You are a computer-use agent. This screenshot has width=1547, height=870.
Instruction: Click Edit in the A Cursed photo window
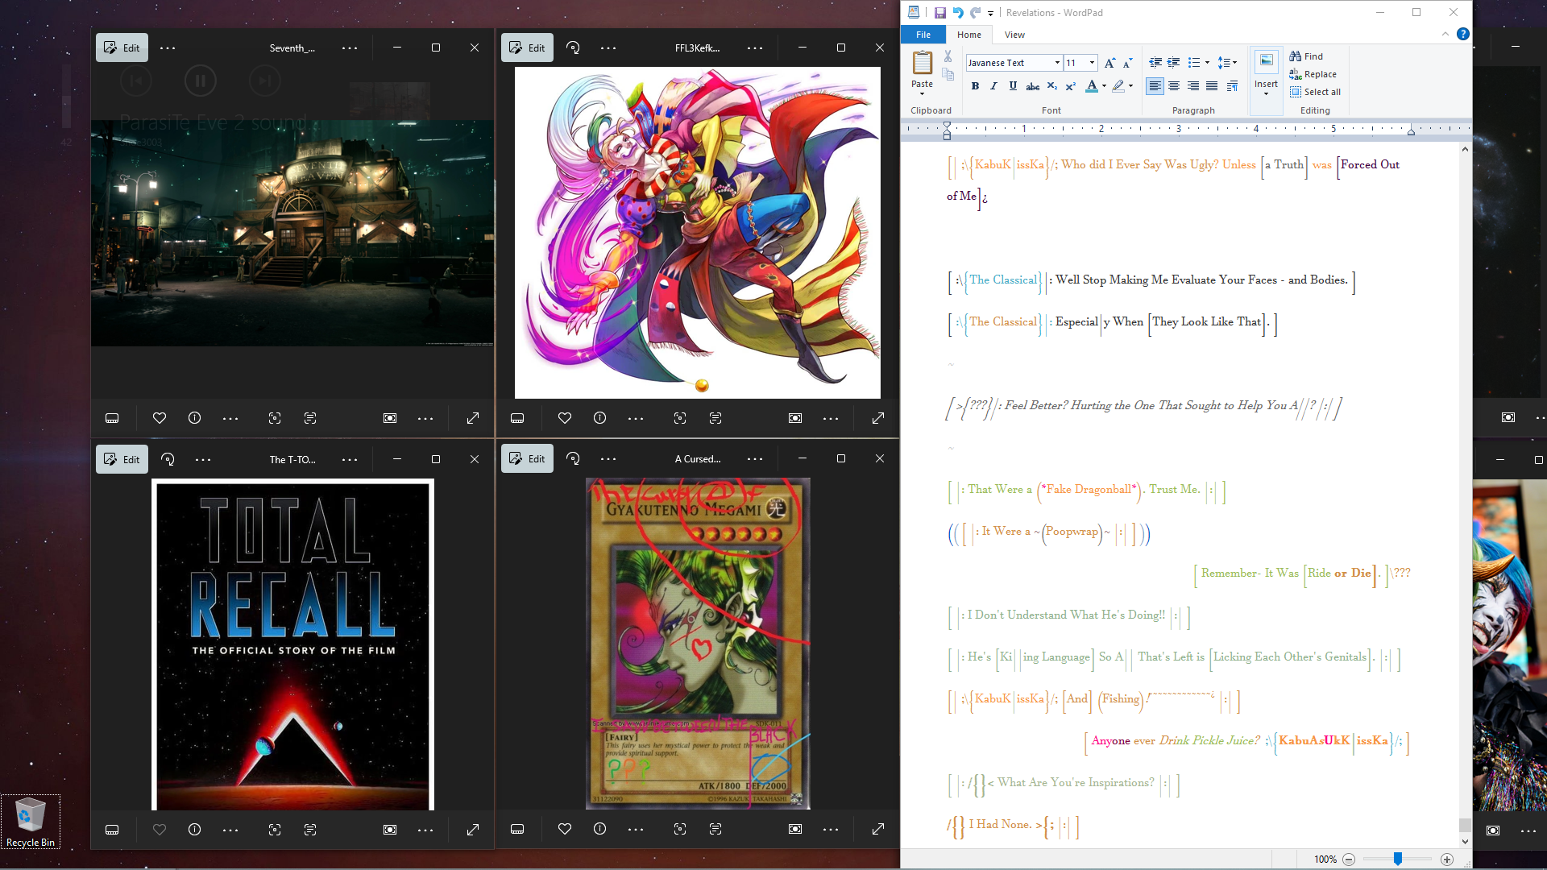tap(527, 458)
